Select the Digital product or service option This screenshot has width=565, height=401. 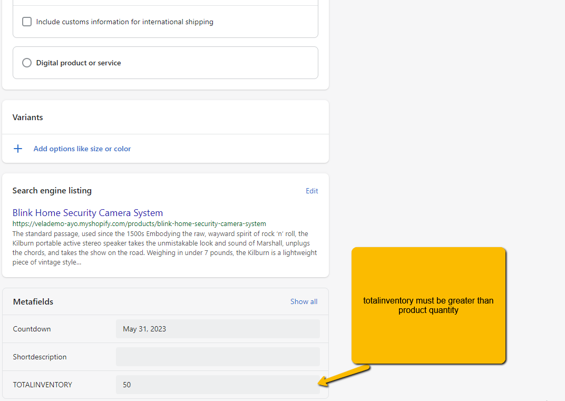(27, 63)
